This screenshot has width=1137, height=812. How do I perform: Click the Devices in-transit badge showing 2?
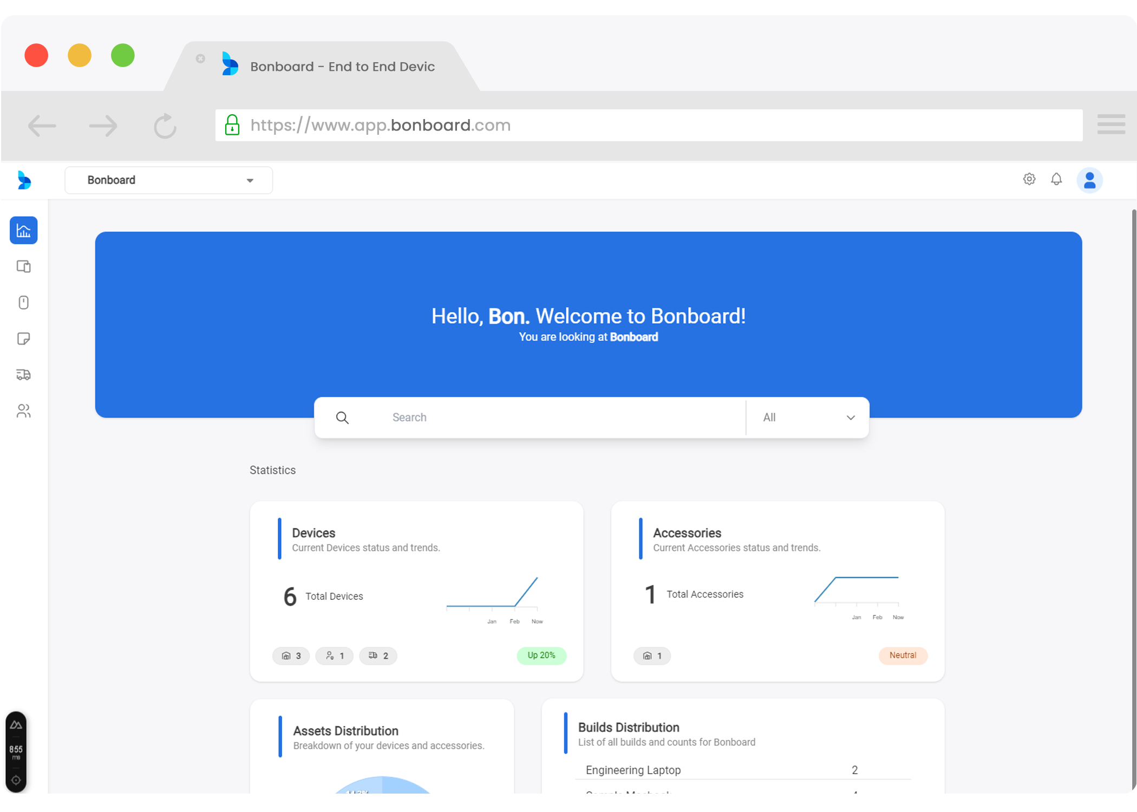tap(378, 656)
